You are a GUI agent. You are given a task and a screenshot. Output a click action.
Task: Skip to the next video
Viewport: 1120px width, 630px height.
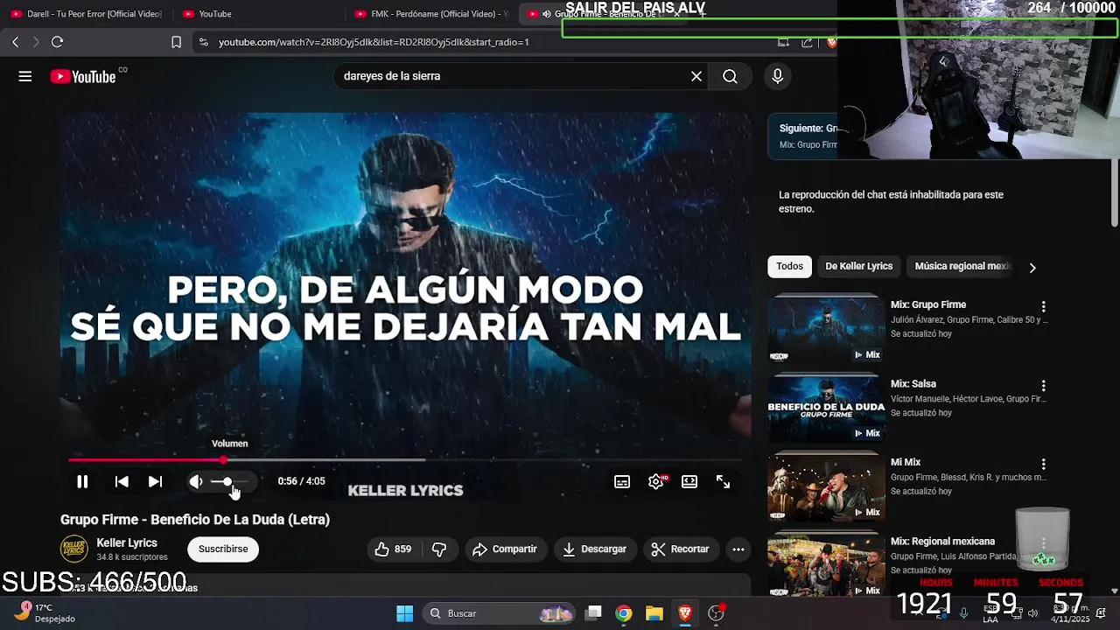pos(155,481)
